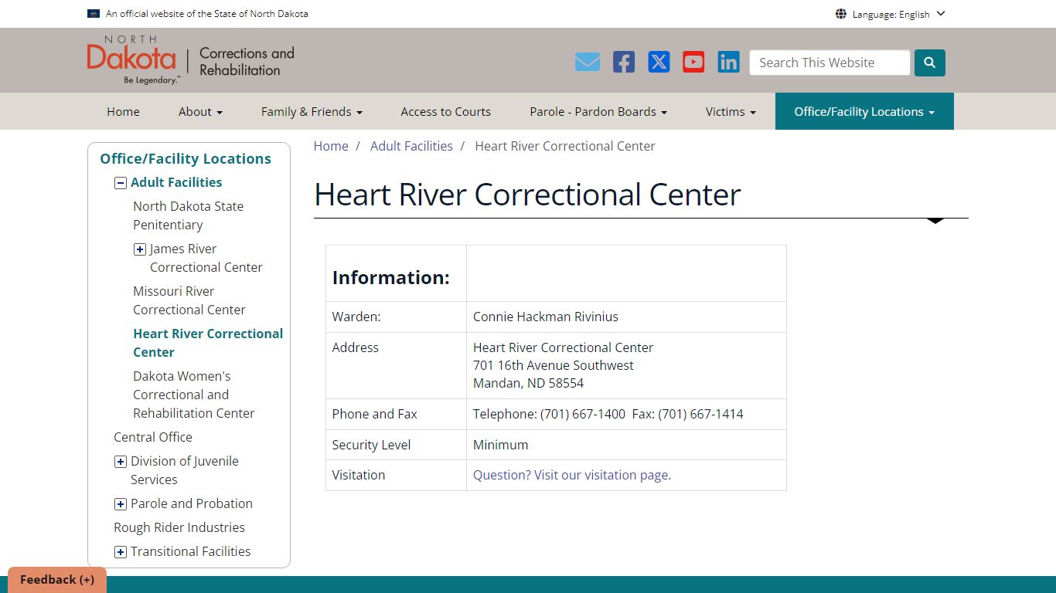Select Missouri River Correctional Center
Screen dimensions: 1056x593
(x=189, y=300)
